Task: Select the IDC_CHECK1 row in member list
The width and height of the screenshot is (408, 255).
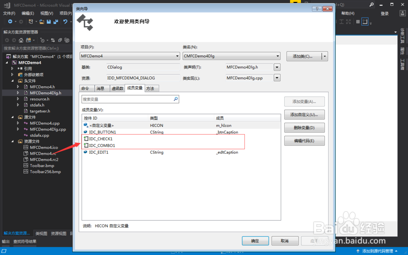Action: (181, 139)
